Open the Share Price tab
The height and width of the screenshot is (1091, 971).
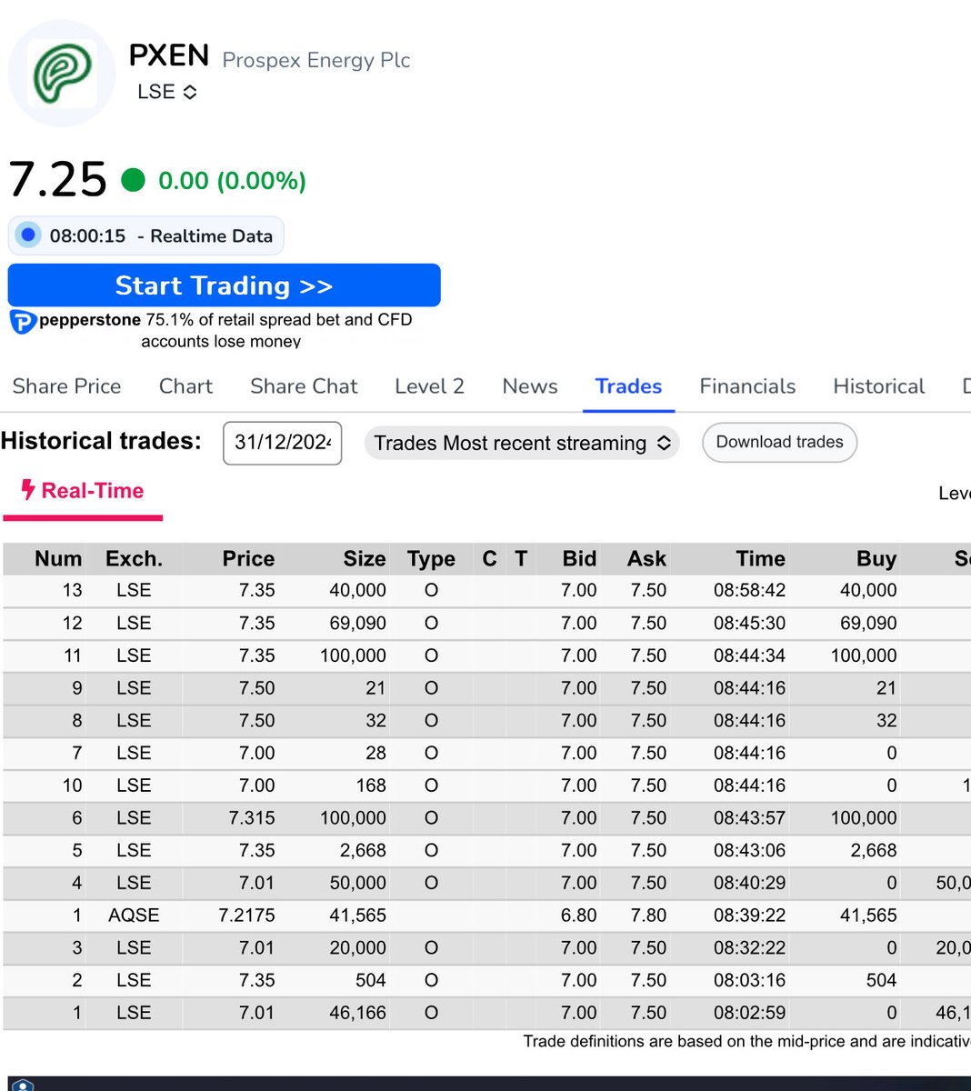[66, 386]
